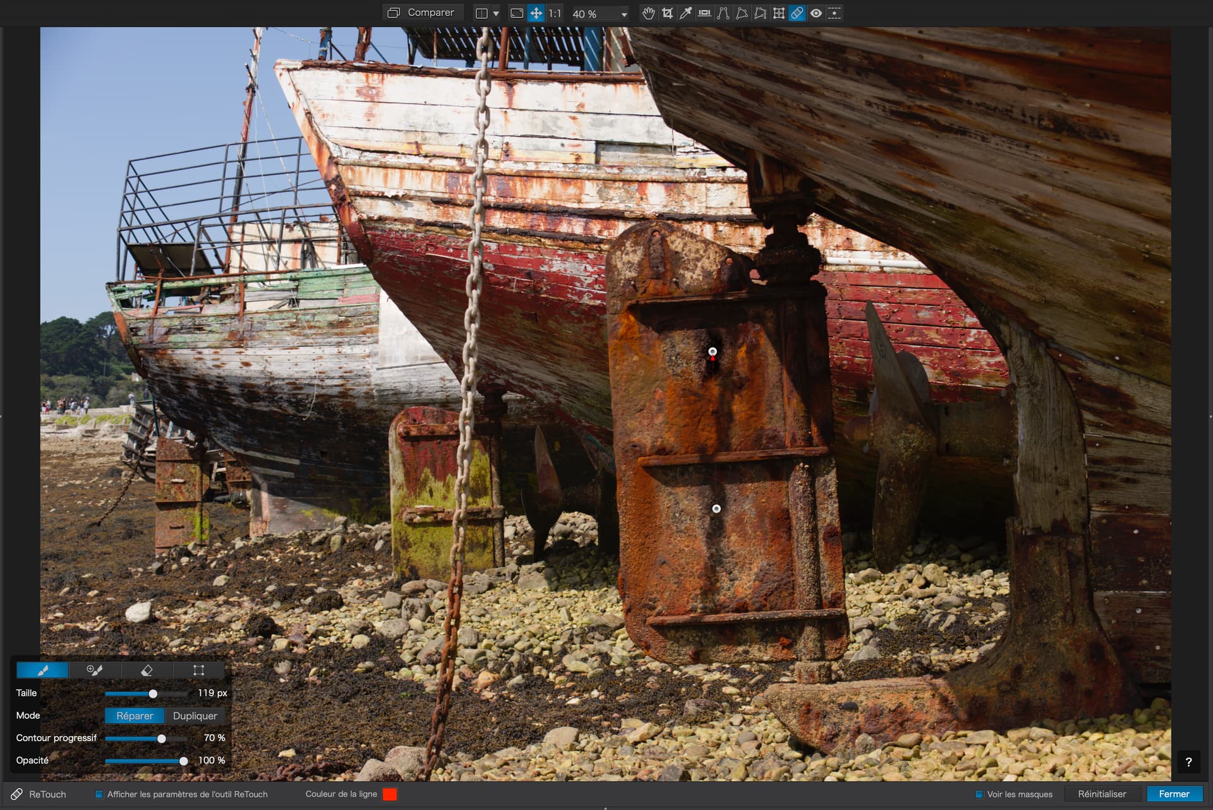This screenshot has height=810, width=1213.
Task: Select the new-source brush icon
Action: click(x=95, y=670)
